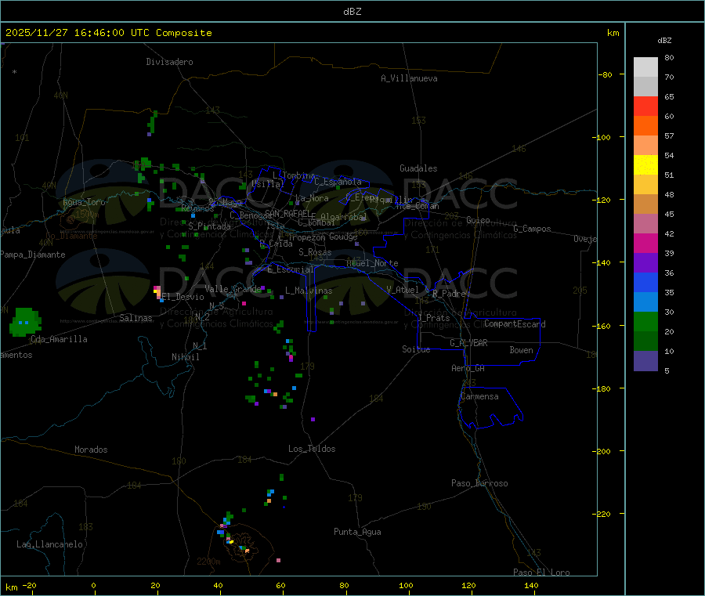Click the legend value 80
This screenshot has height=596, width=705.
(669, 57)
